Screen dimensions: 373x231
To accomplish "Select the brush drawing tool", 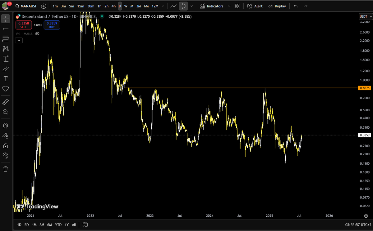I will coord(6,69).
